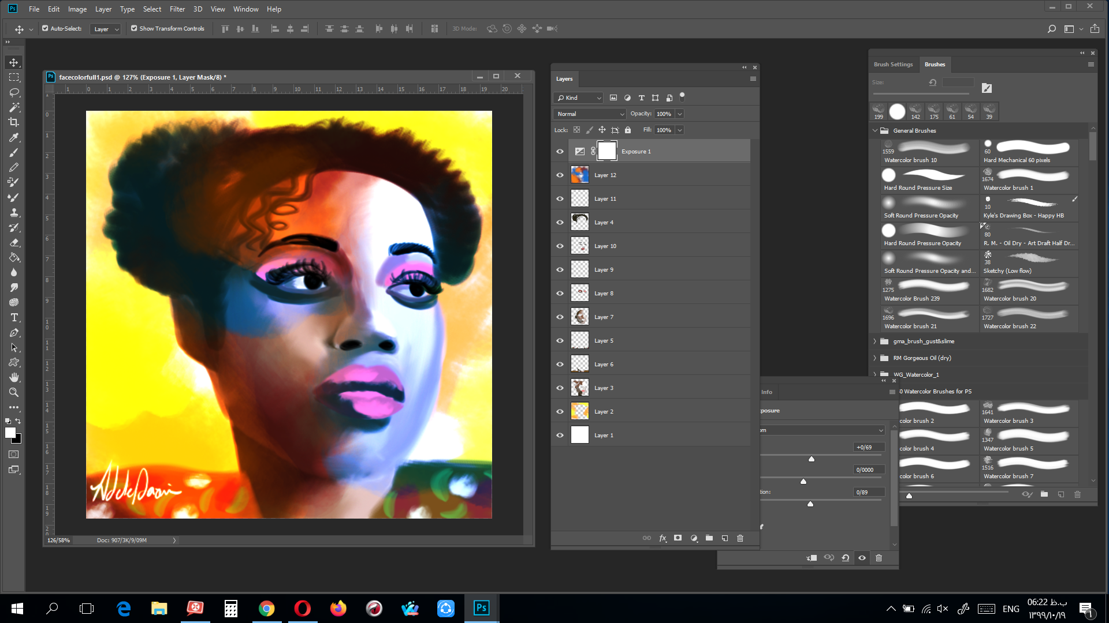Create a new group in Layers panel
Screen dimensions: 1109x623
tap(709, 538)
